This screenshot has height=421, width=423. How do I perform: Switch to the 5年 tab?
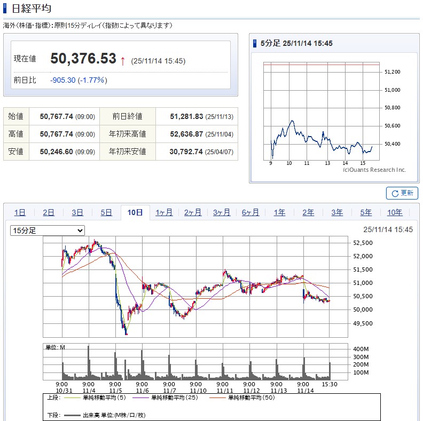(x=366, y=212)
